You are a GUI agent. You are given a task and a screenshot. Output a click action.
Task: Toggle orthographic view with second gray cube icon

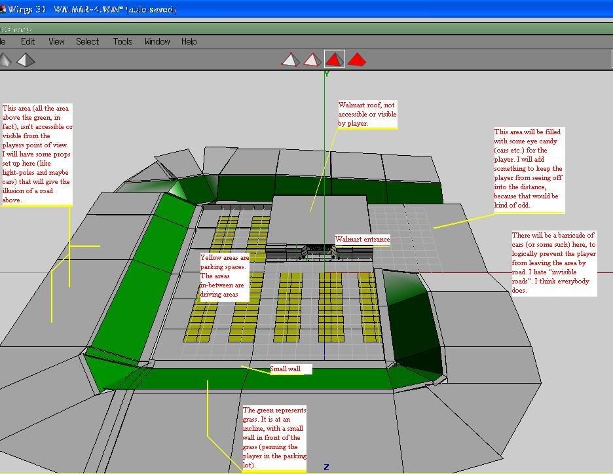[26, 60]
